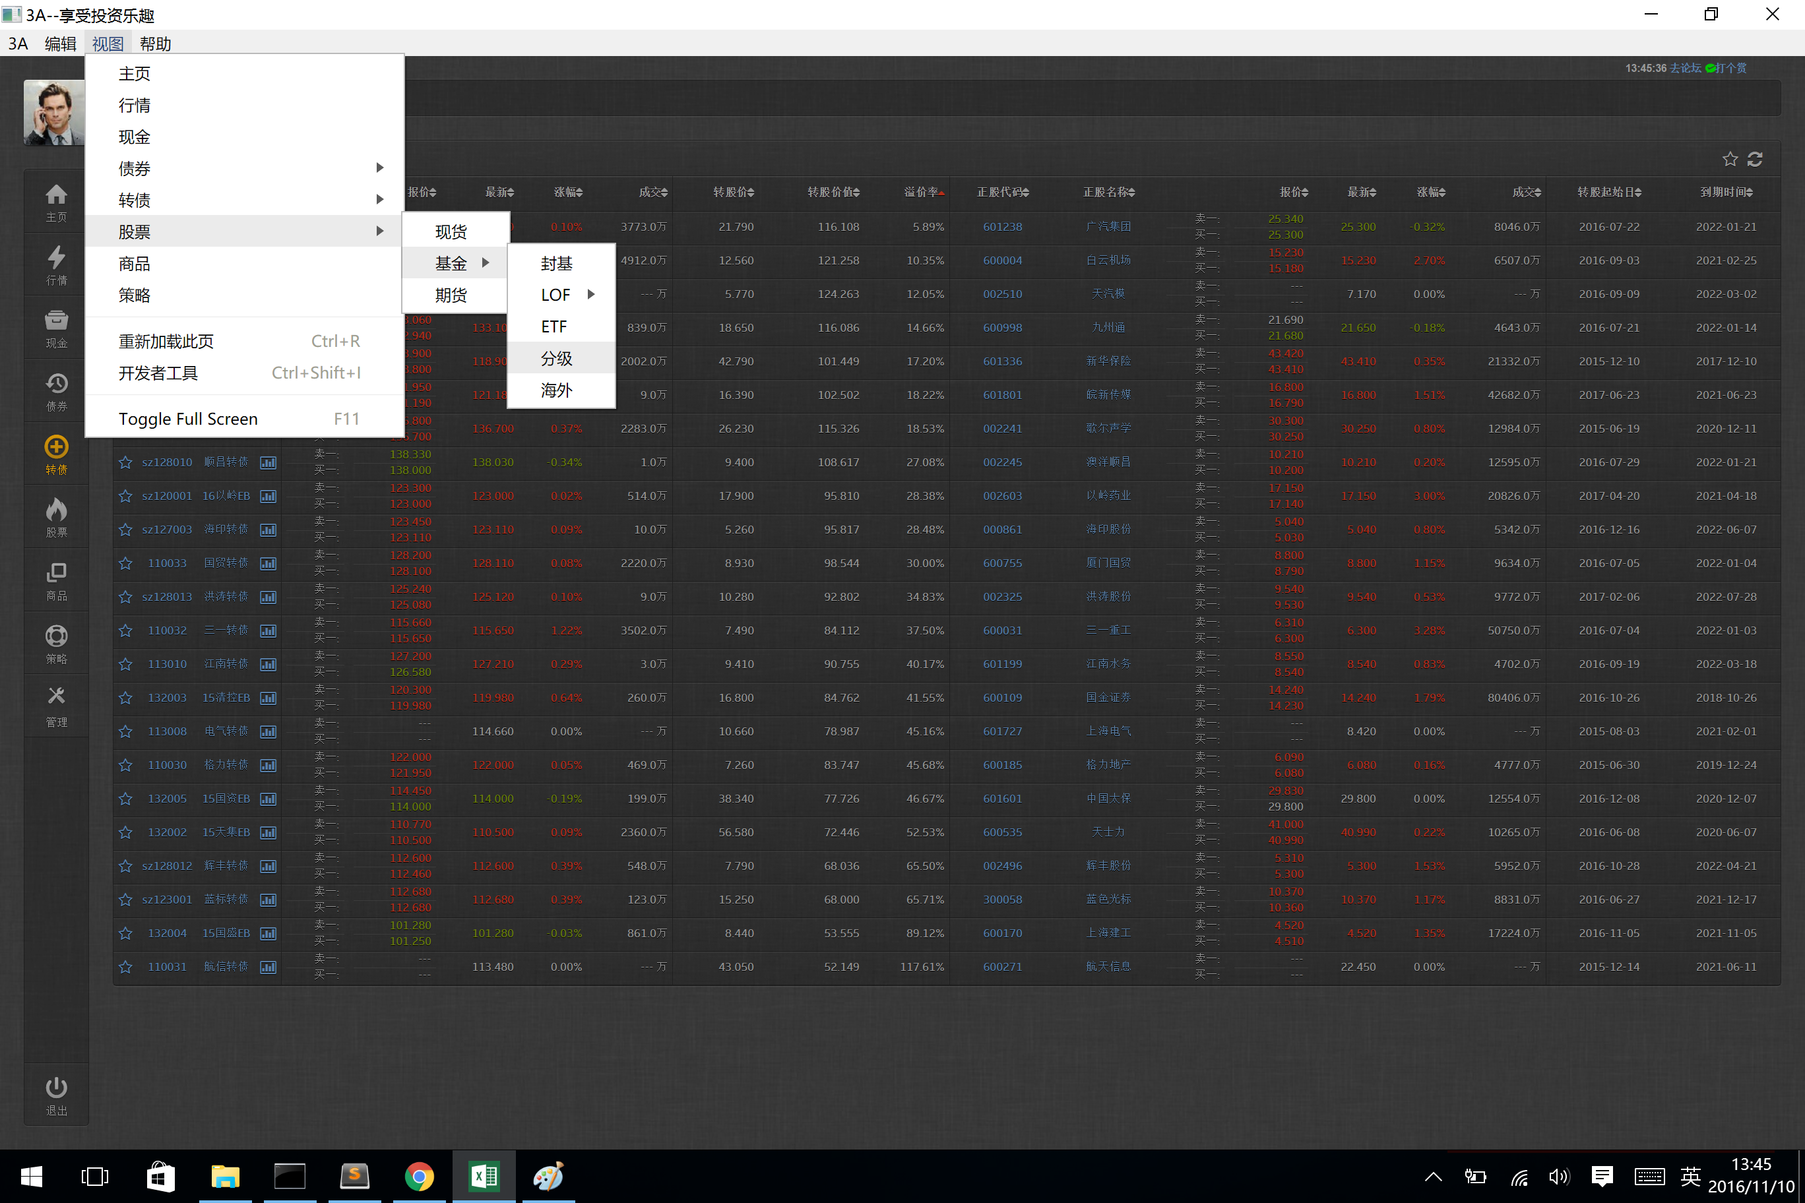
Task: Open Chrome from the taskbar
Action: point(419,1176)
